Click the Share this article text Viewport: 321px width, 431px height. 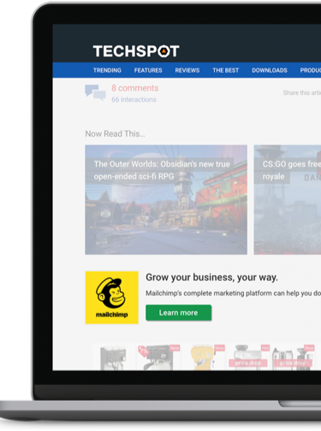[302, 92]
